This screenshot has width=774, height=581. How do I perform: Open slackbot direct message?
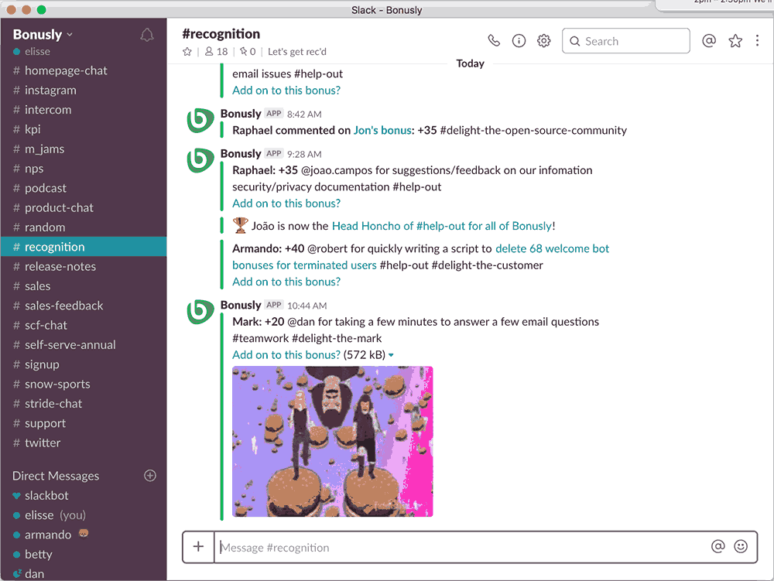pos(84,496)
